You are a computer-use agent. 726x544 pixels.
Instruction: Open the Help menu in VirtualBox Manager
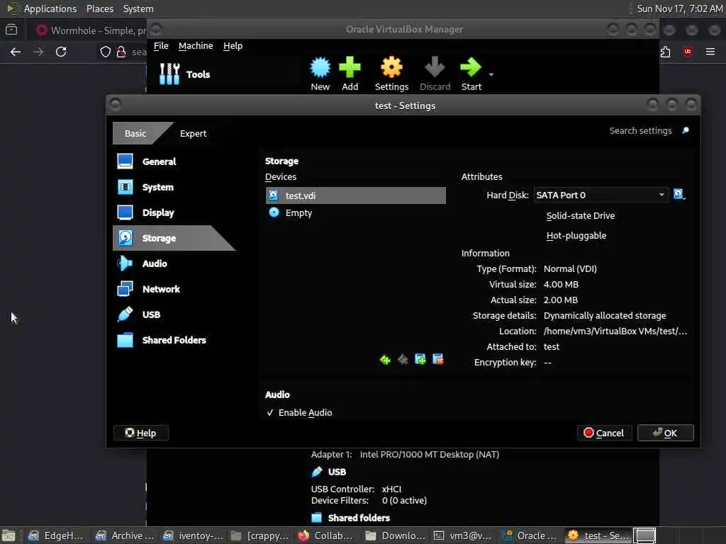click(233, 46)
